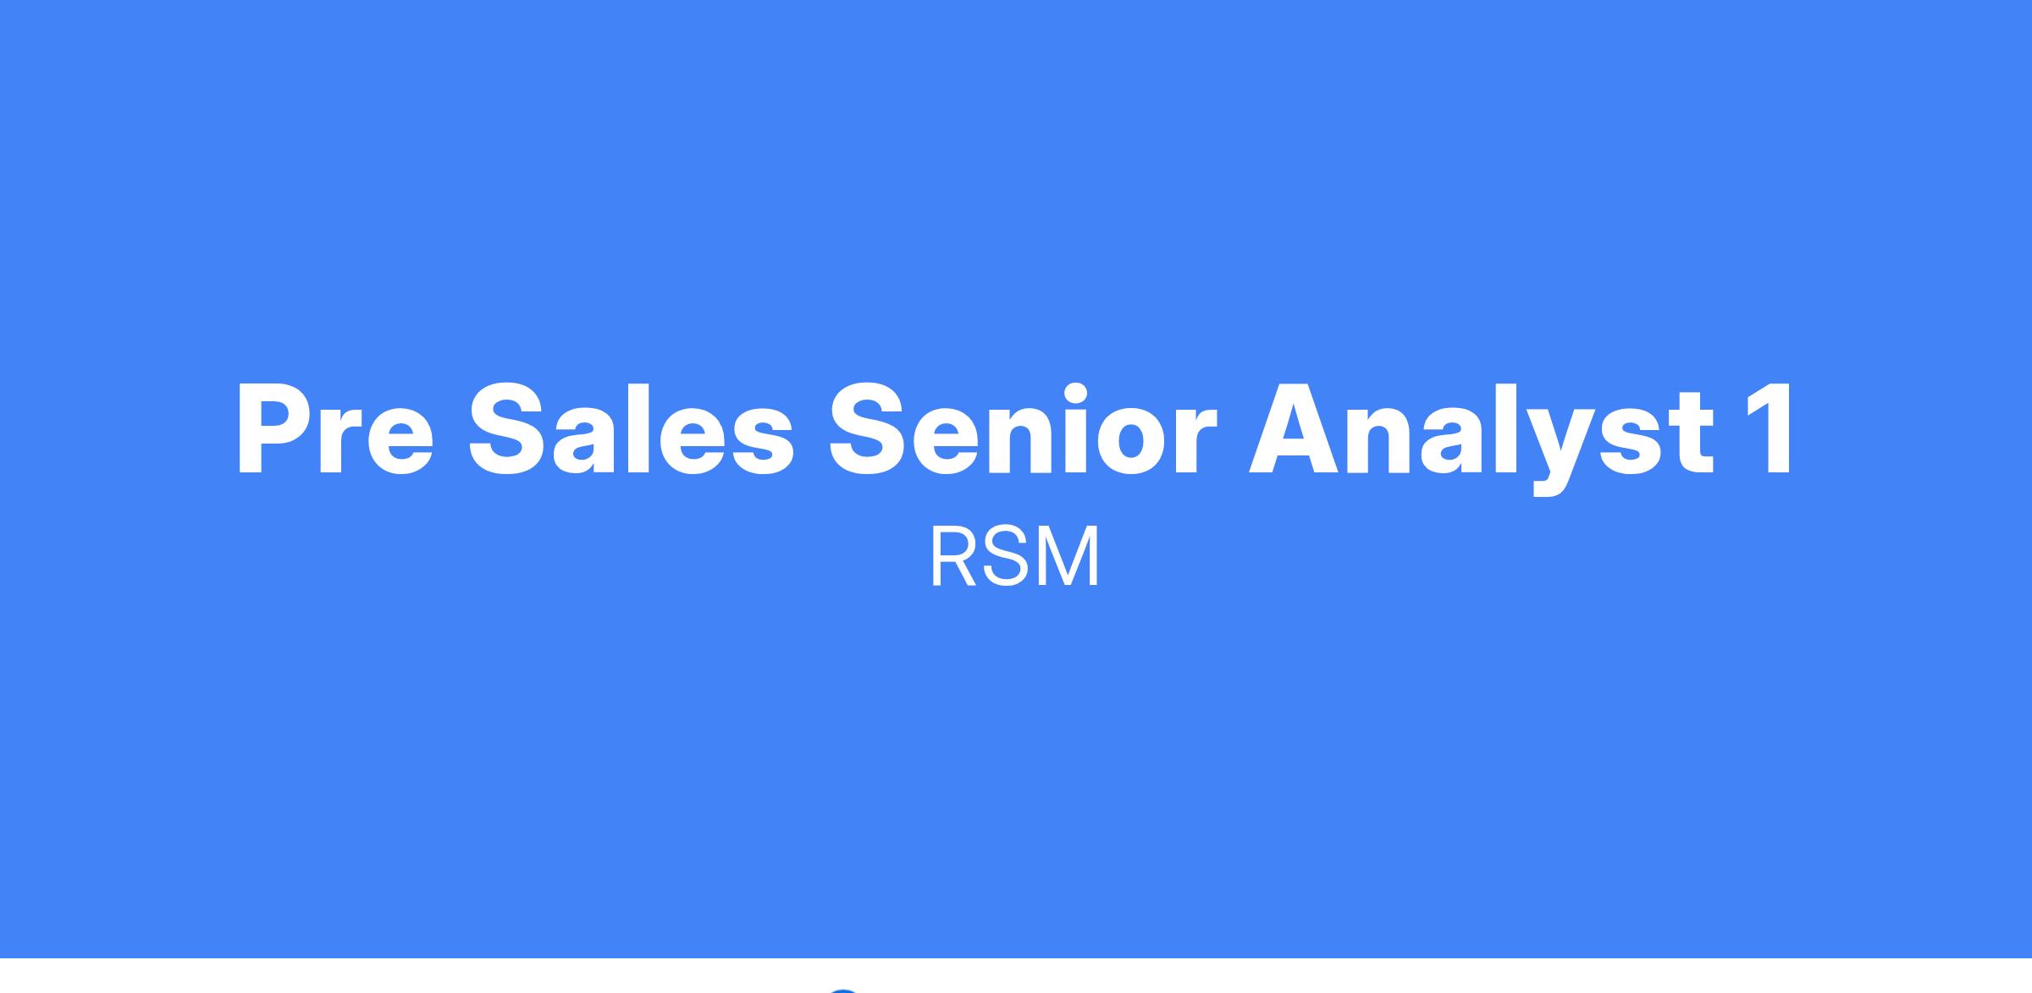Screen dimensions: 2032x993
Task: Click the word 'Pre' in the title
Action: click(x=335, y=429)
